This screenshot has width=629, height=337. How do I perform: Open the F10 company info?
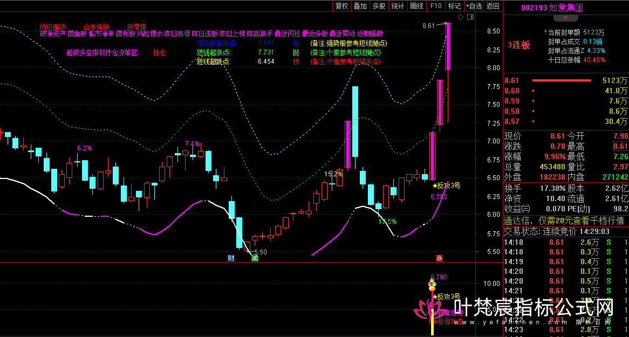click(x=436, y=5)
